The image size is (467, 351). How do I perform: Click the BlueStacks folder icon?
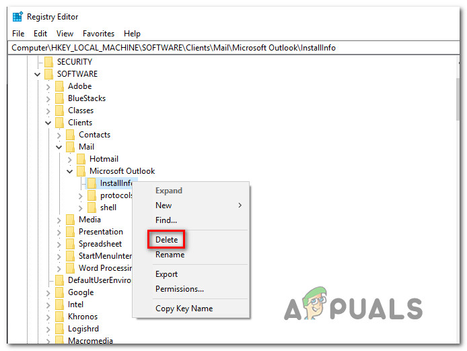pos(60,98)
